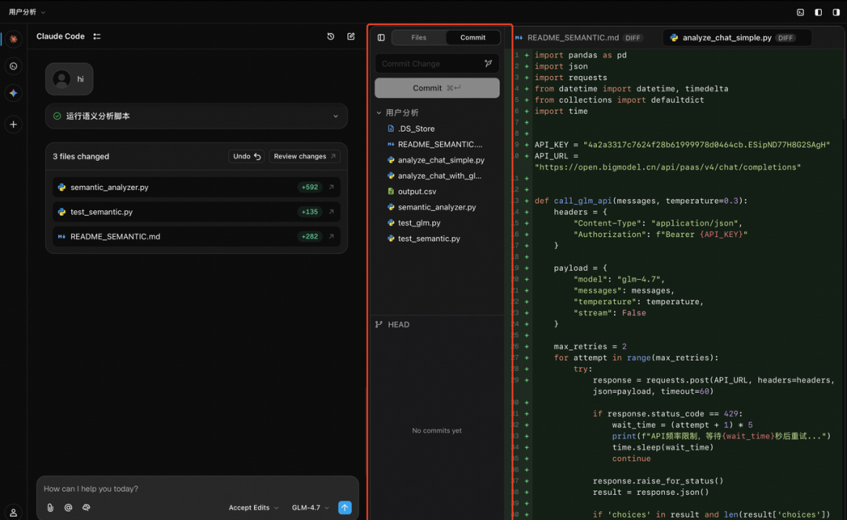847x520 pixels.
Task: Open README_SEMANTIC.md diff via arrow icon
Action: (331, 237)
